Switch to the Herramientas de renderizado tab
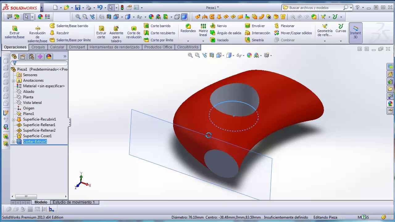This screenshot has height=222, width=395. pyautogui.click(x=114, y=47)
